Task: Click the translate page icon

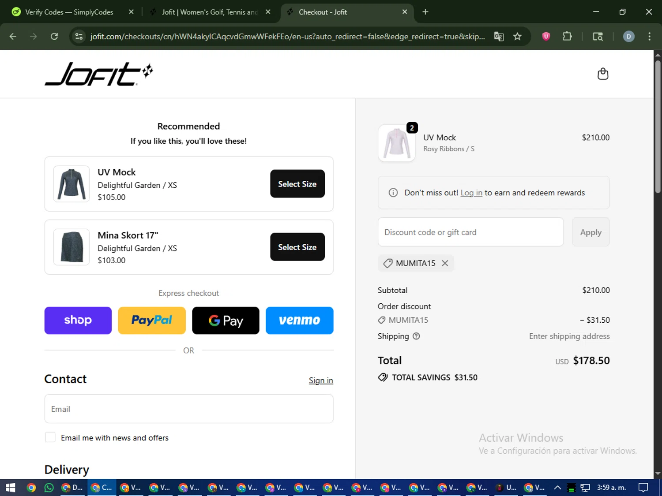Action: 499,37
